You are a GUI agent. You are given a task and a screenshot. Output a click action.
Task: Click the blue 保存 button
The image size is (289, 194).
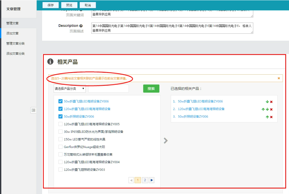[x=51, y=5]
